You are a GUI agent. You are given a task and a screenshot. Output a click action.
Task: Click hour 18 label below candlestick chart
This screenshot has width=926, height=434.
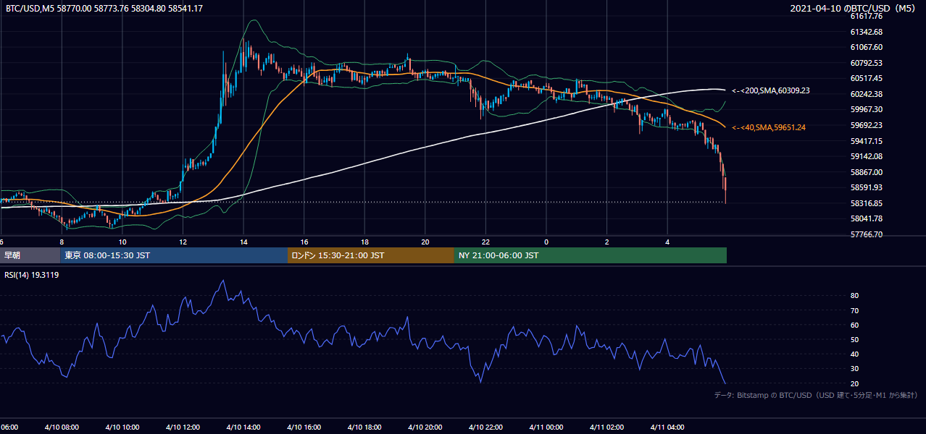coord(364,242)
